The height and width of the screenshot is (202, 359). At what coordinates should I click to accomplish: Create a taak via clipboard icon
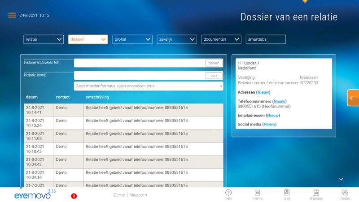point(287,194)
